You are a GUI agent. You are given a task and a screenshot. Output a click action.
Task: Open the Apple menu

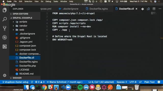tap(3, 1)
